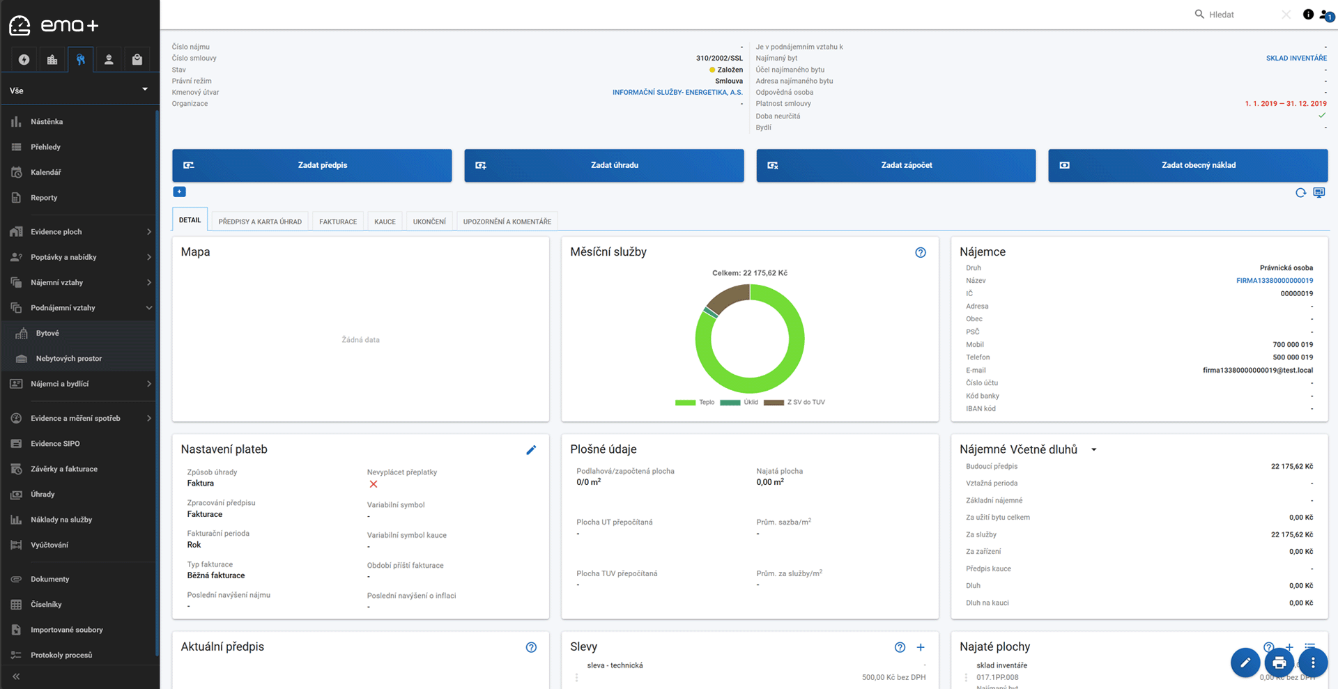Open FIRMA13380000000019 tenant link

(x=1274, y=281)
